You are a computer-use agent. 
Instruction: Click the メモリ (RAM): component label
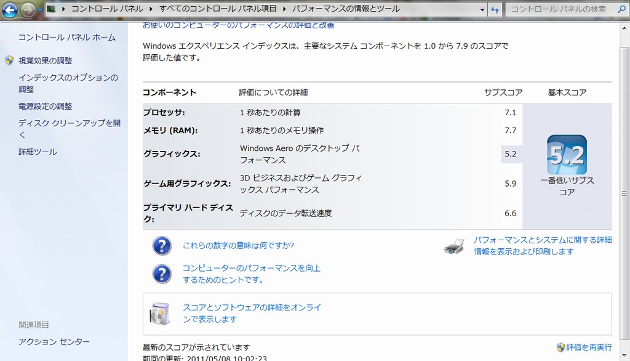170,131
